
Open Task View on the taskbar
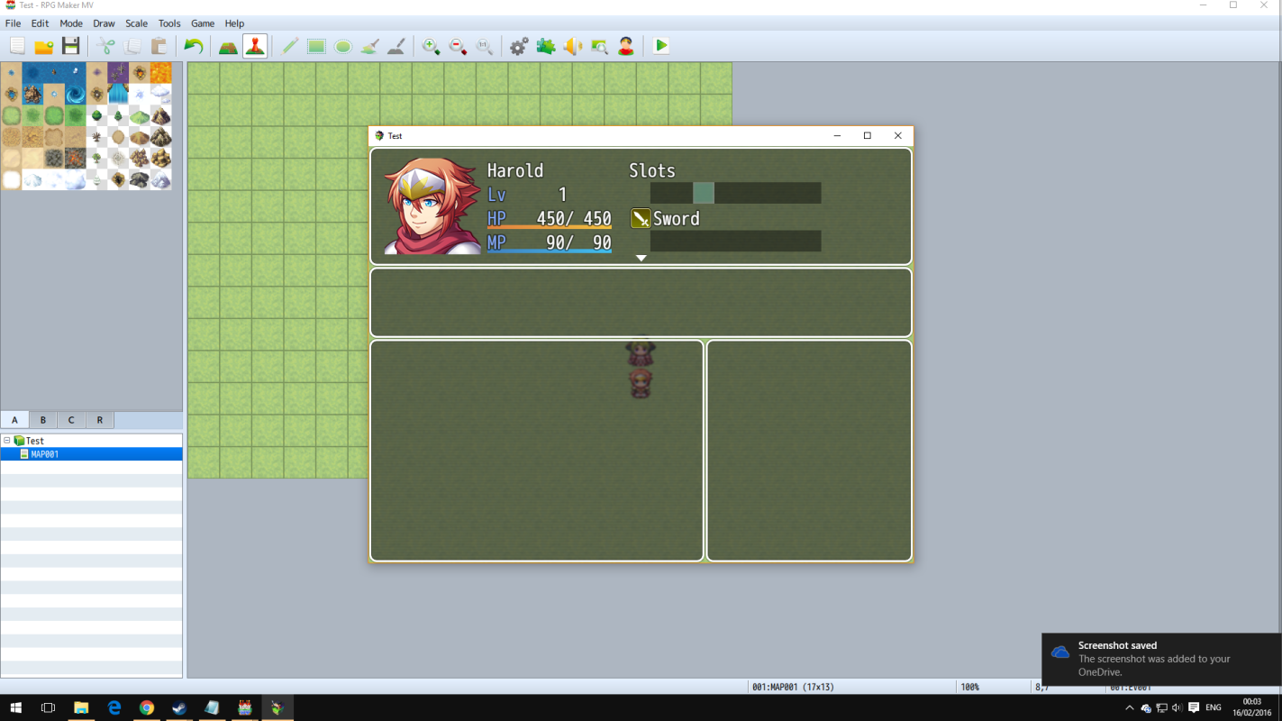(x=49, y=708)
